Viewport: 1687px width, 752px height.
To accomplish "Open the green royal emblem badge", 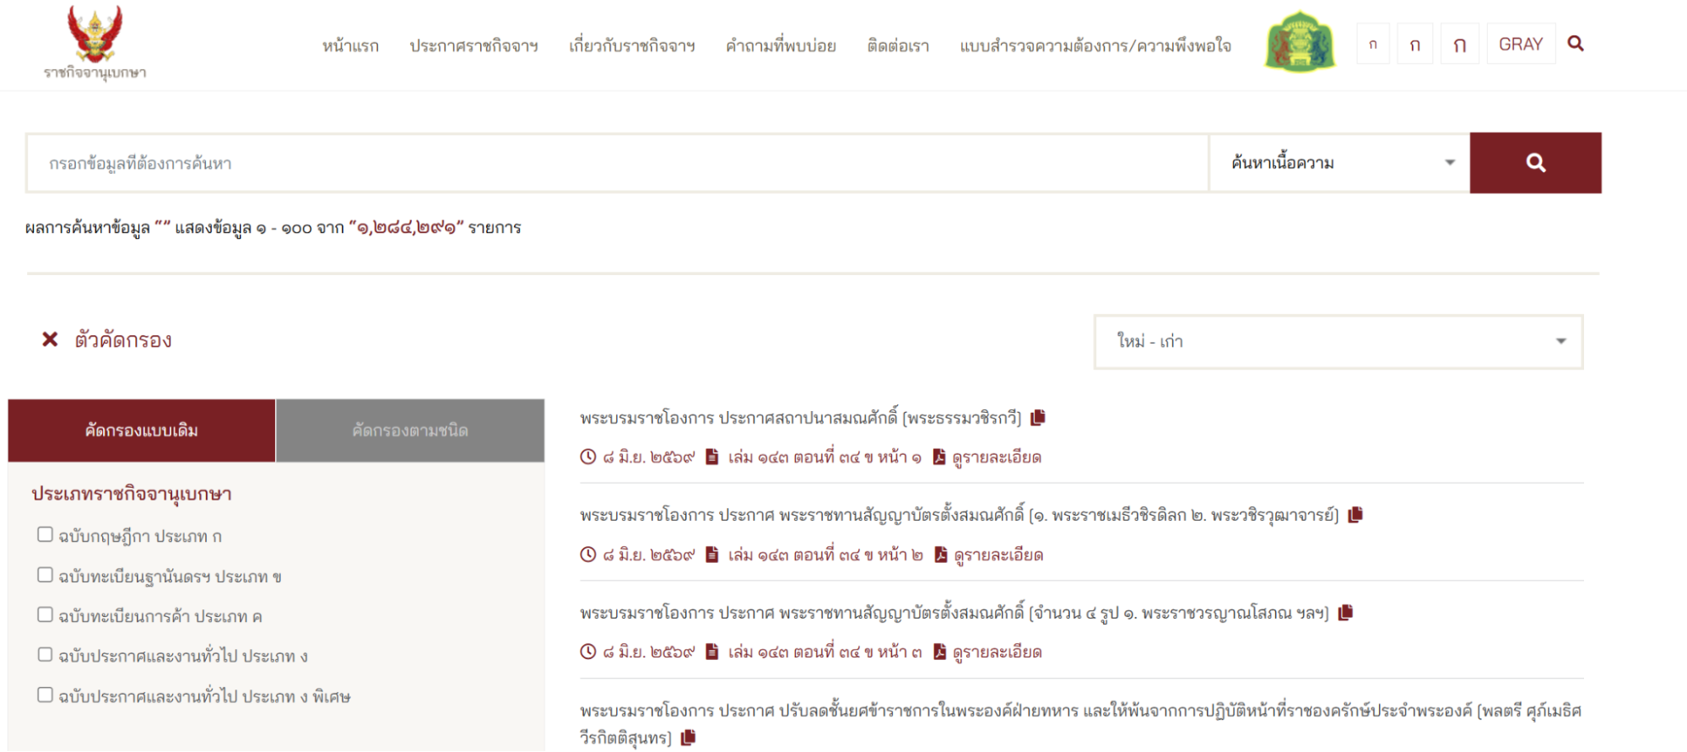I will (1300, 41).
